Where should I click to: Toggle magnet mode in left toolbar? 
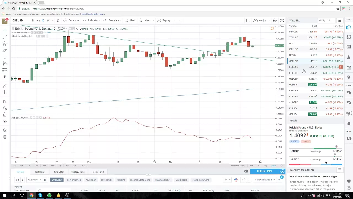click(x=5, y=101)
